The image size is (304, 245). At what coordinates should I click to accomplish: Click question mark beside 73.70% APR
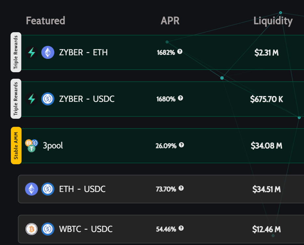point(181,188)
